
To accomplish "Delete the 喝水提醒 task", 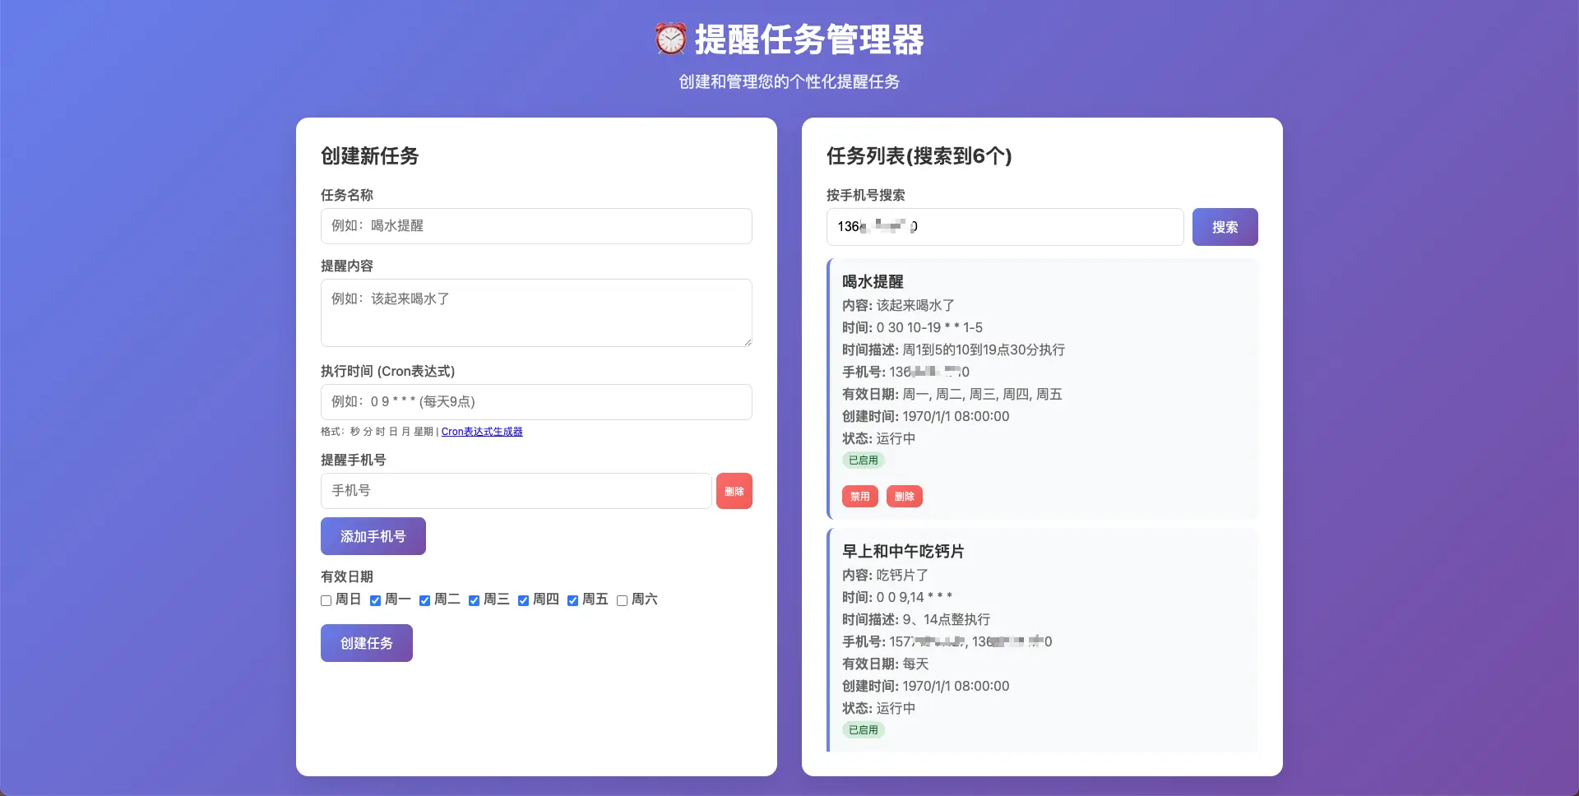I will coord(904,497).
